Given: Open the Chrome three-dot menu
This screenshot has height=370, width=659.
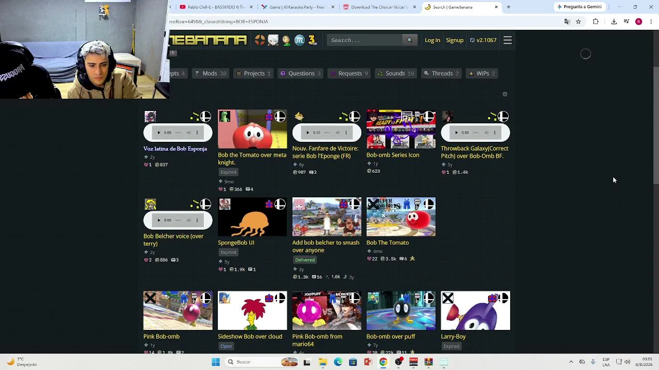Looking at the screenshot, I should point(651,22).
